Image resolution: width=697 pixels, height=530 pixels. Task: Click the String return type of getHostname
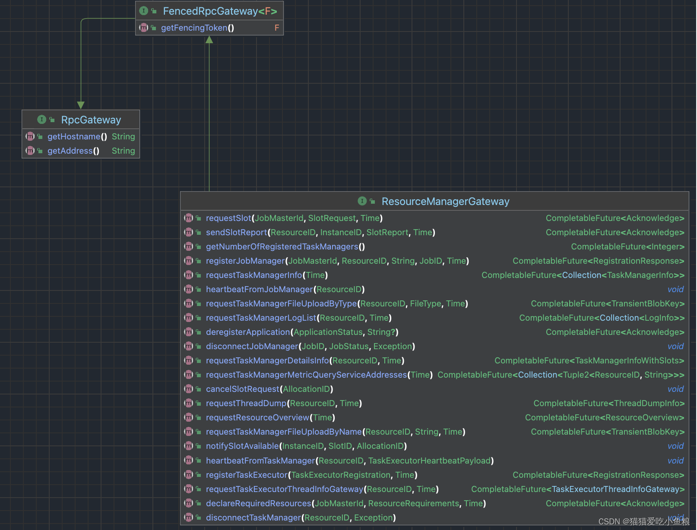(x=124, y=137)
